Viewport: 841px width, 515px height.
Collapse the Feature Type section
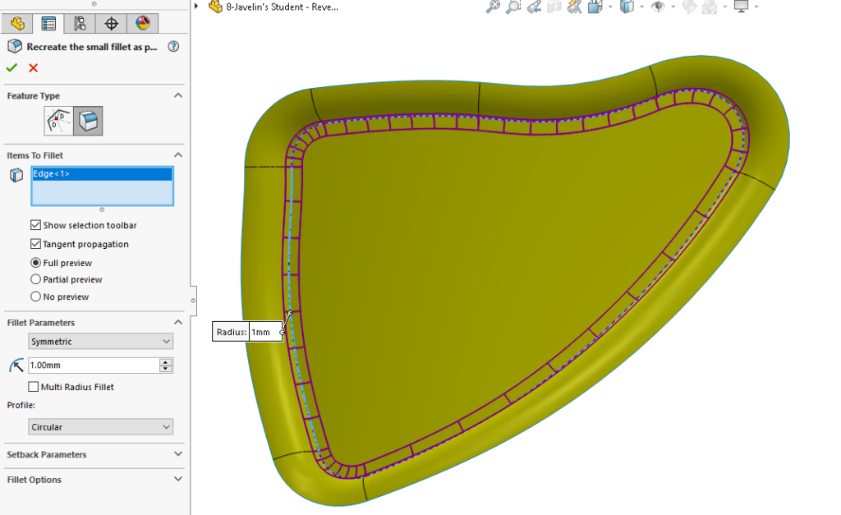point(178,95)
